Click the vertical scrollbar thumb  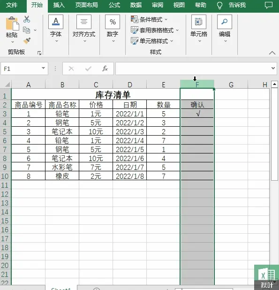click(x=274, y=134)
